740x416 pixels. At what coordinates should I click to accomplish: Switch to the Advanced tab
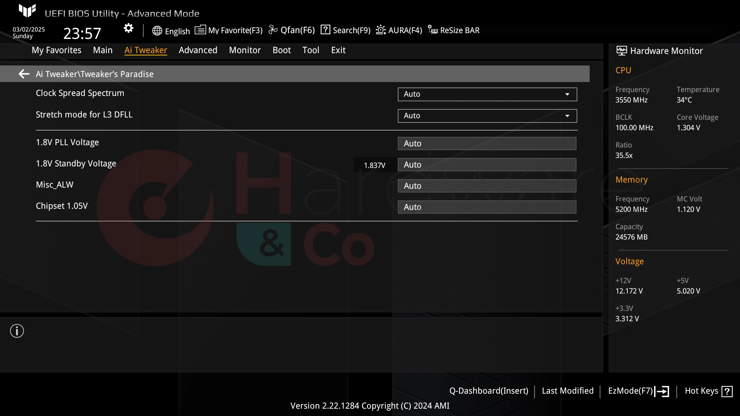(x=198, y=50)
